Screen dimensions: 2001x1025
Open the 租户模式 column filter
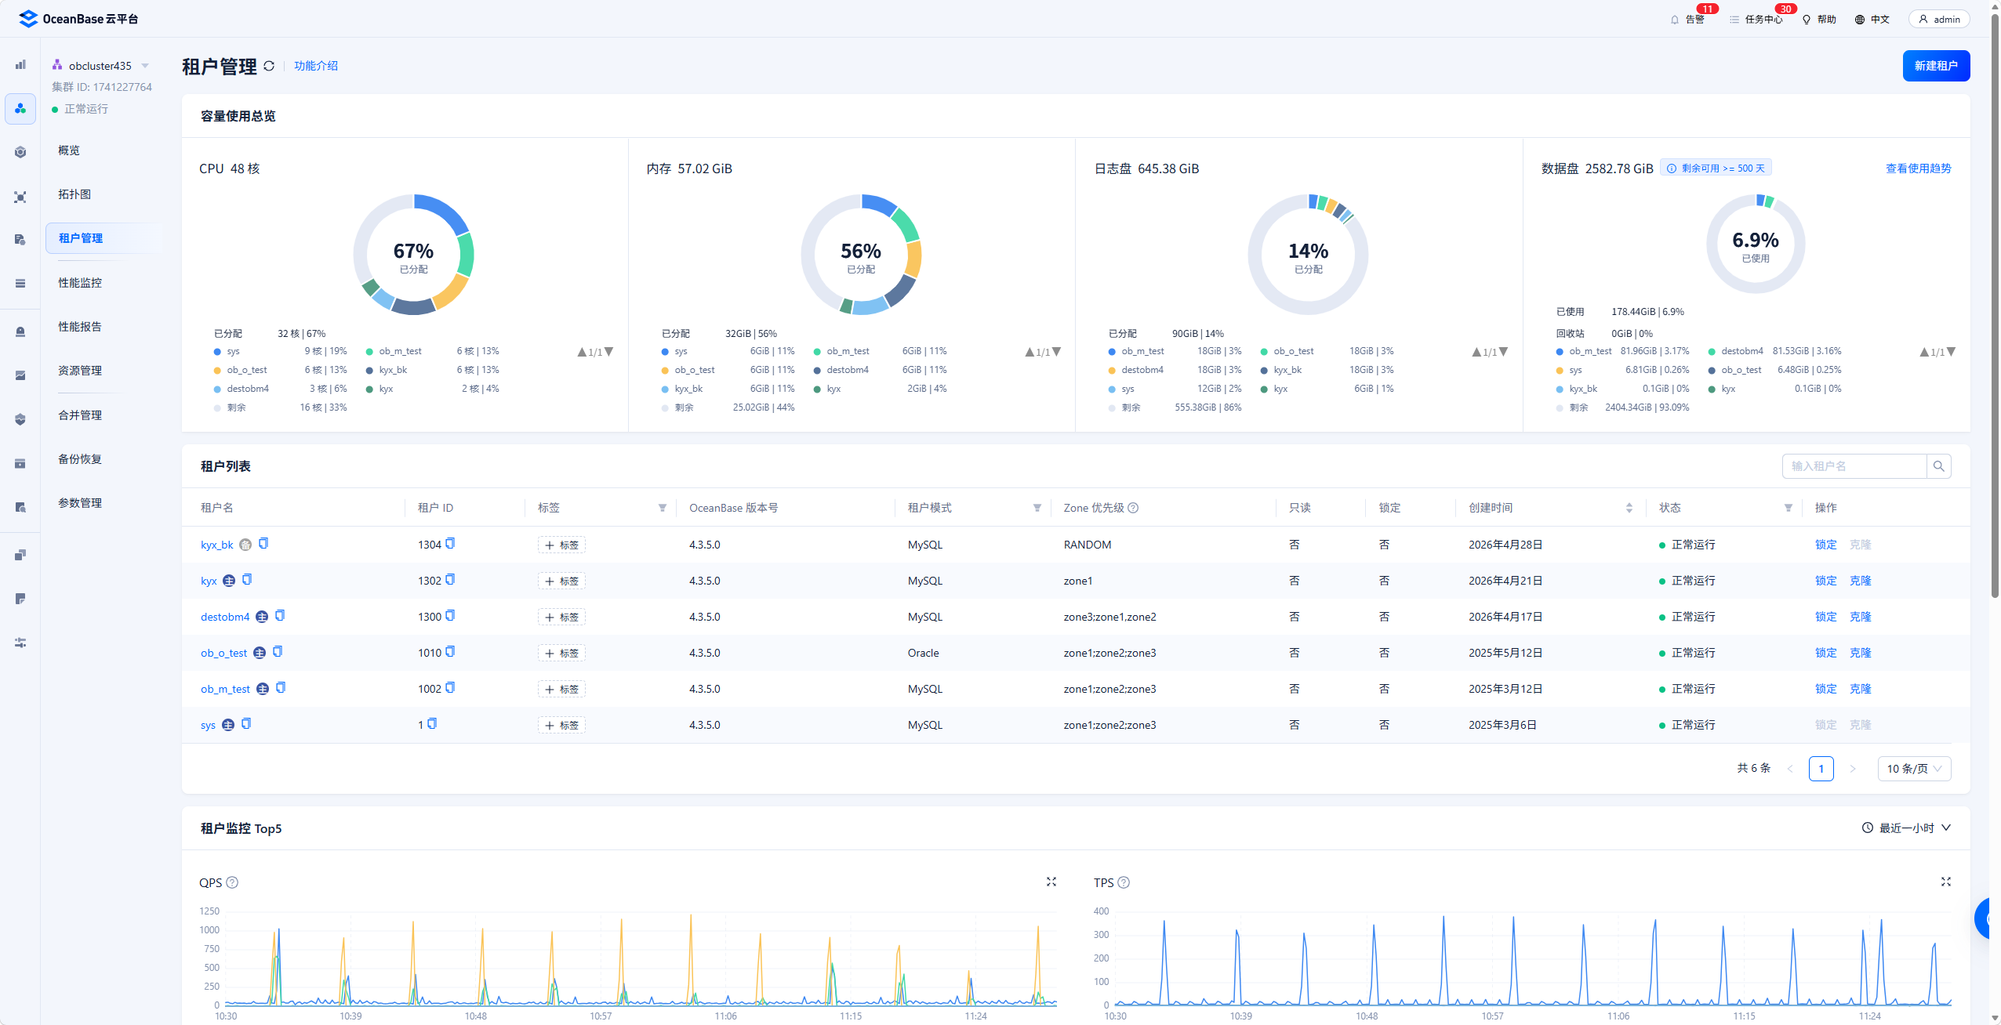1037,508
